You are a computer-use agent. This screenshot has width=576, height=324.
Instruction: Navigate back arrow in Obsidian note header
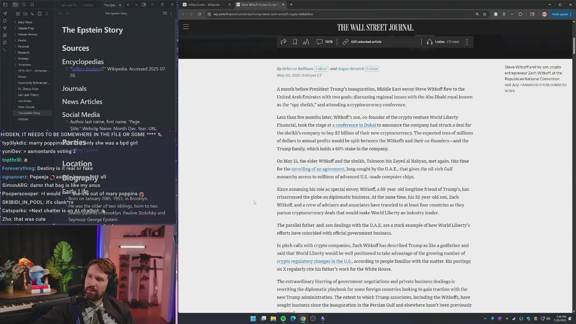point(61,13)
